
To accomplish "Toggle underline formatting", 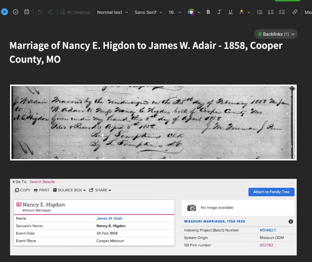I will (x=230, y=12).
